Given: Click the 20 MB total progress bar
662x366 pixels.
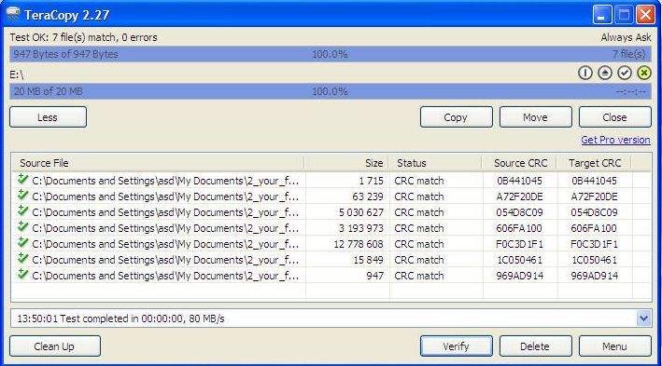Looking at the screenshot, I should pos(331,91).
